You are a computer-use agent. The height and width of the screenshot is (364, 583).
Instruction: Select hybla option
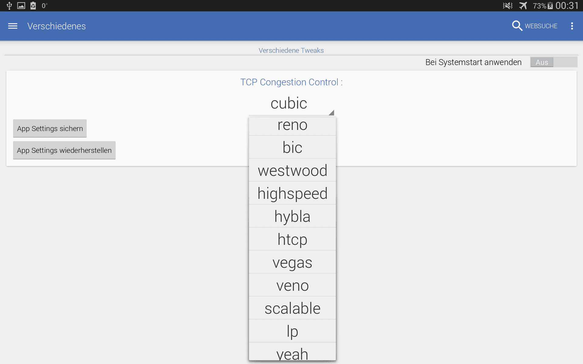[292, 216]
